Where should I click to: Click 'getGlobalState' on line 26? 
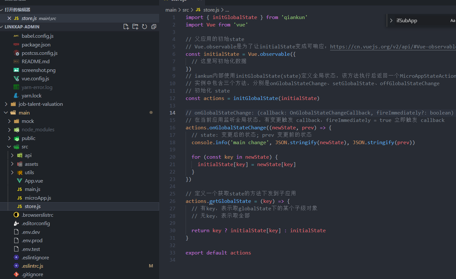point(230,201)
